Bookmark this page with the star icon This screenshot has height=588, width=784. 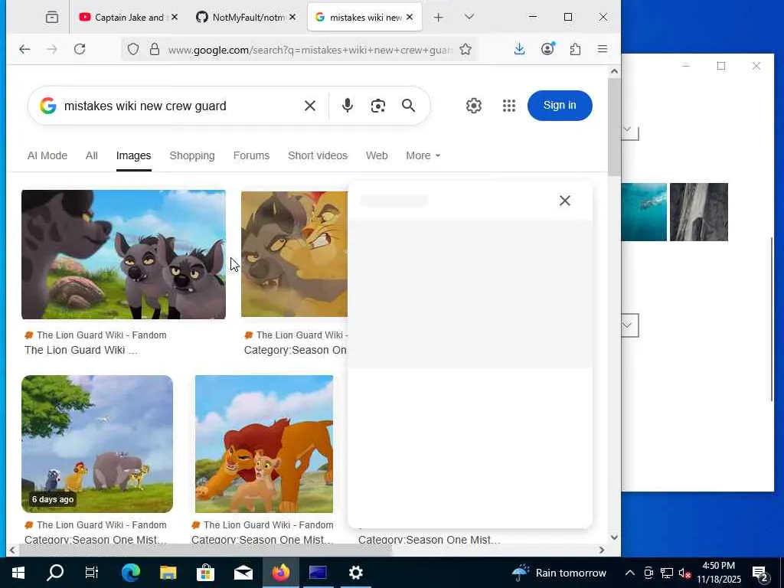pos(465,49)
